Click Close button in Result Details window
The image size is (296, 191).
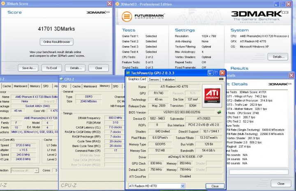click(x=281, y=184)
